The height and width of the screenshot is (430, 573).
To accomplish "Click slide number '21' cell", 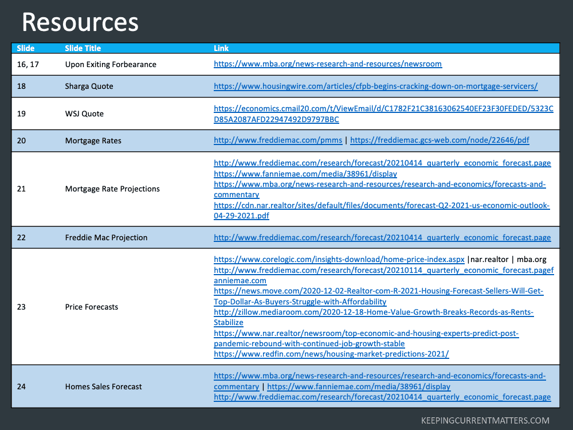I will [21, 189].
